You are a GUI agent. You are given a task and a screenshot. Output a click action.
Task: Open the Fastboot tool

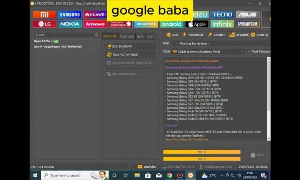pos(193,35)
